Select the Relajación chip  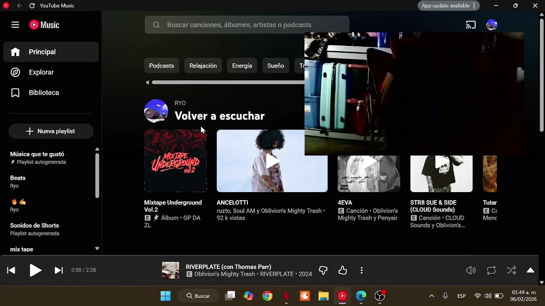click(x=203, y=66)
